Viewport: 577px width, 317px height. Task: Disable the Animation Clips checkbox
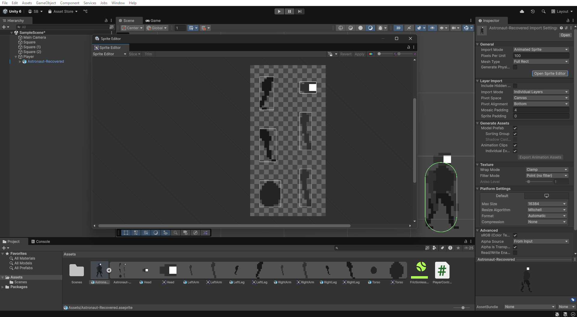515,145
